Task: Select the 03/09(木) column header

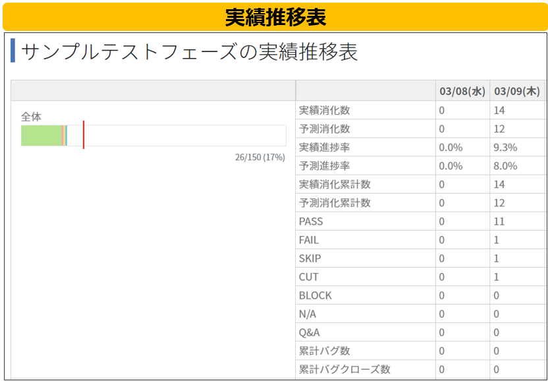Action: click(517, 91)
